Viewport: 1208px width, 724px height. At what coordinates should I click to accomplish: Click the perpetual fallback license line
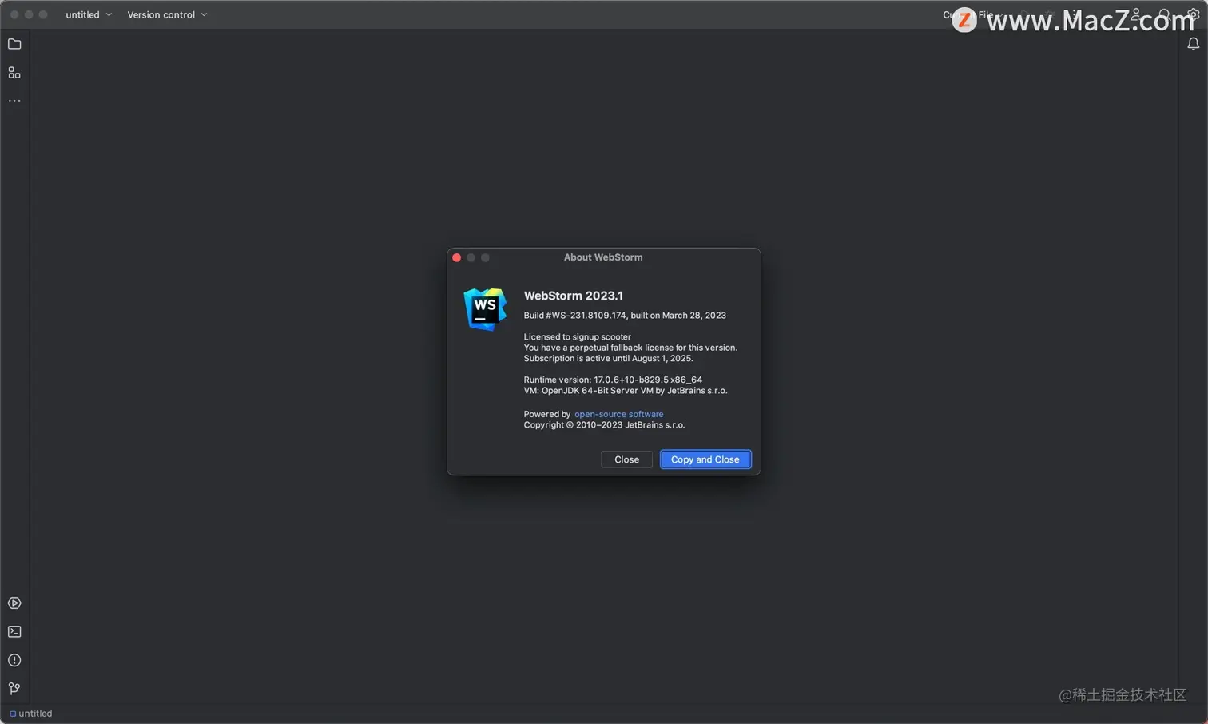[x=630, y=348]
